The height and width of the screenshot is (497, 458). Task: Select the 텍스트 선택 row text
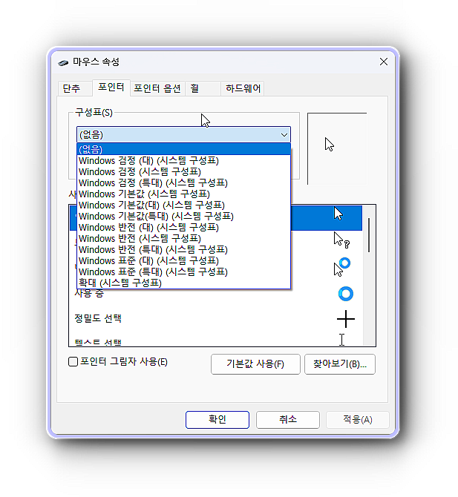98,342
